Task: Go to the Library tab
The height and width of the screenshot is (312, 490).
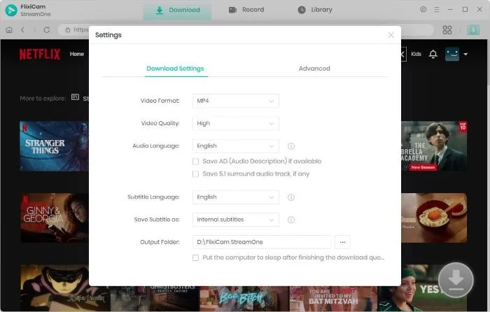Action: pos(315,10)
